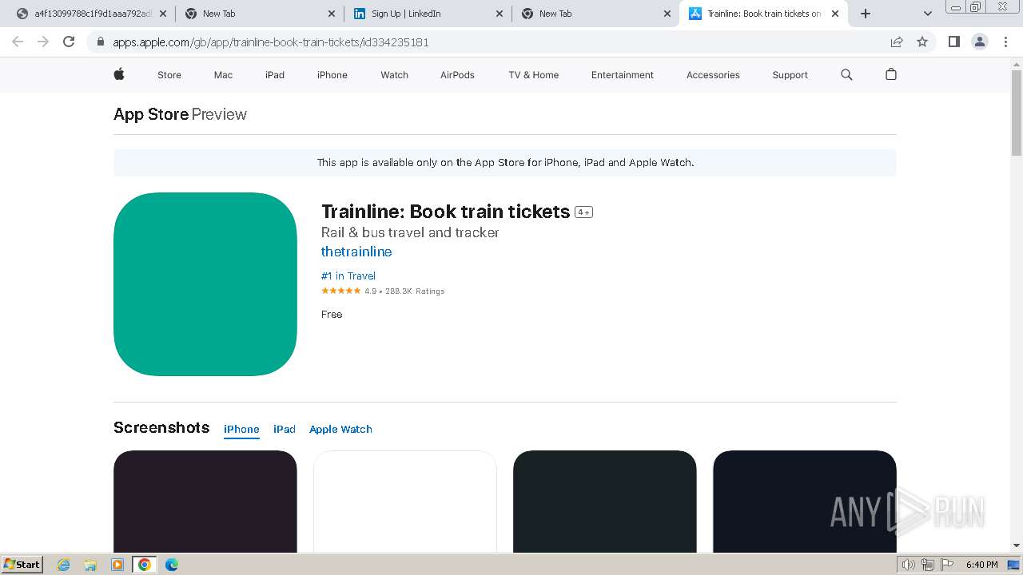This screenshot has height=575, width=1023.
Task: Open the Chrome profile avatar
Action: [x=980, y=42]
